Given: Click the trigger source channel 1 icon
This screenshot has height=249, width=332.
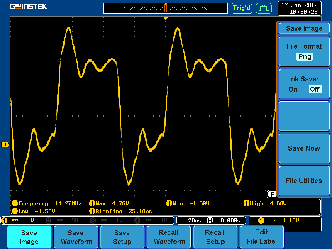Looking at the screenshot, I should 261,221.
